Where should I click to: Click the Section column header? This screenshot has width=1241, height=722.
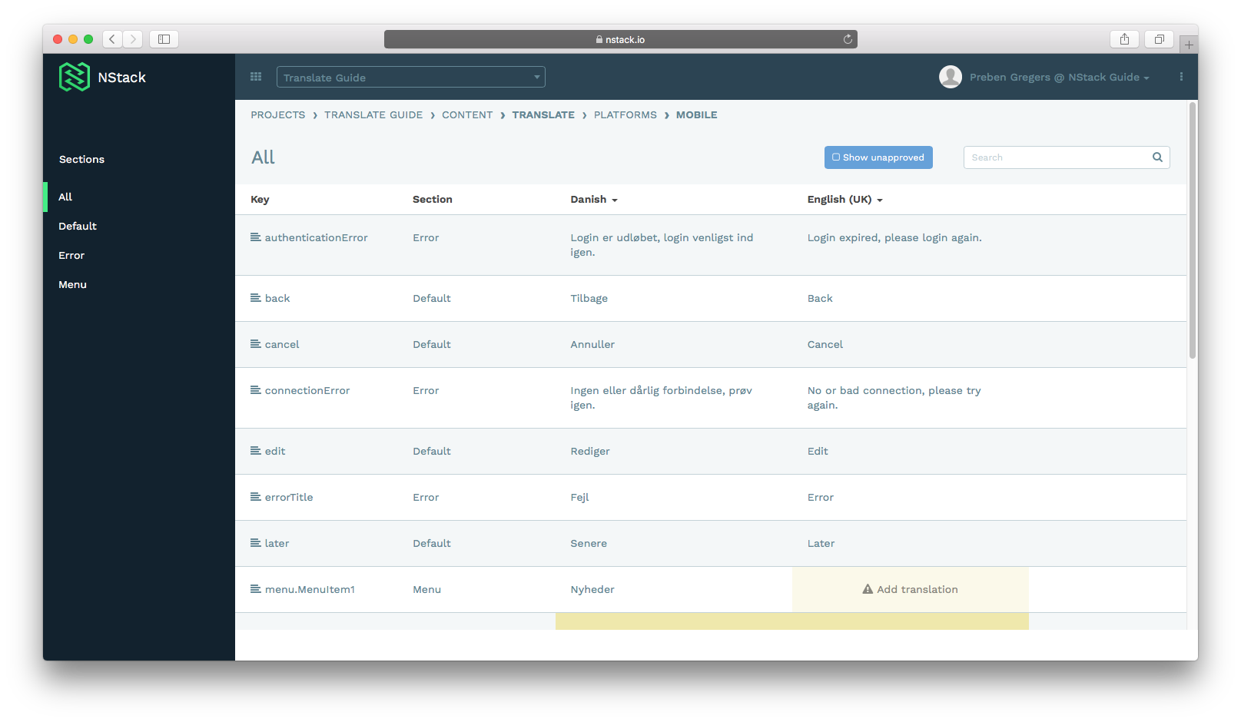point(433,200)
